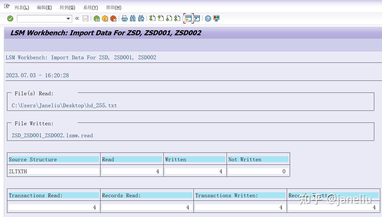
Task: Open the command field dropdown arrow
Action: tap(68, 18)
